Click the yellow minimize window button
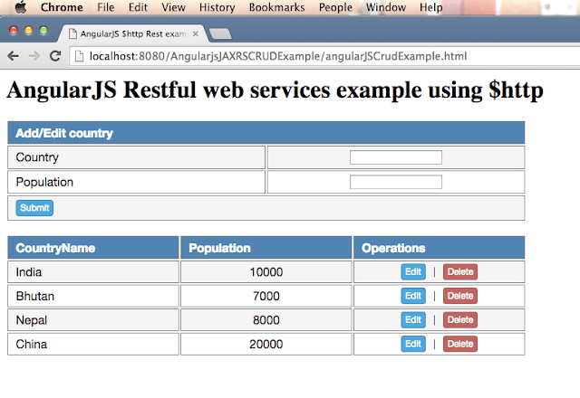 [x=28, y=30]
